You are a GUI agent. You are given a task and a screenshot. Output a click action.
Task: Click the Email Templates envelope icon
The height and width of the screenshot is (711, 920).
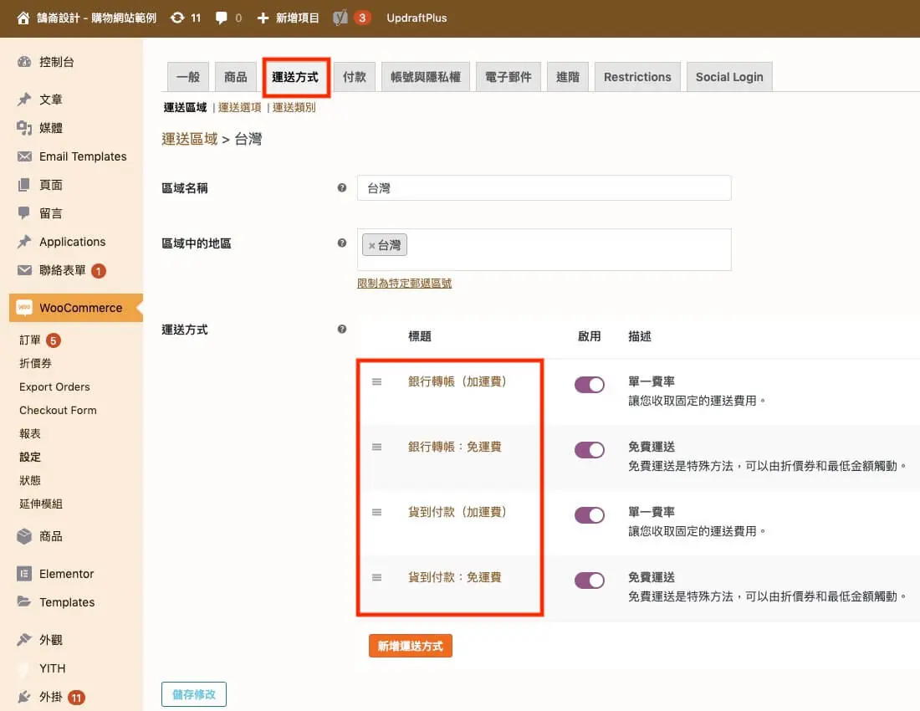pyautogui.click(x=24, y=156)
